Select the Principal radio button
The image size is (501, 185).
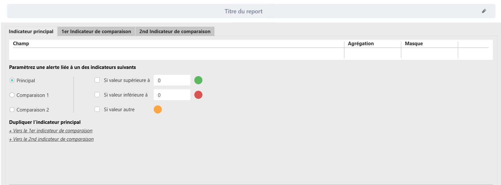pyautogui.click(x=12, y=80)
